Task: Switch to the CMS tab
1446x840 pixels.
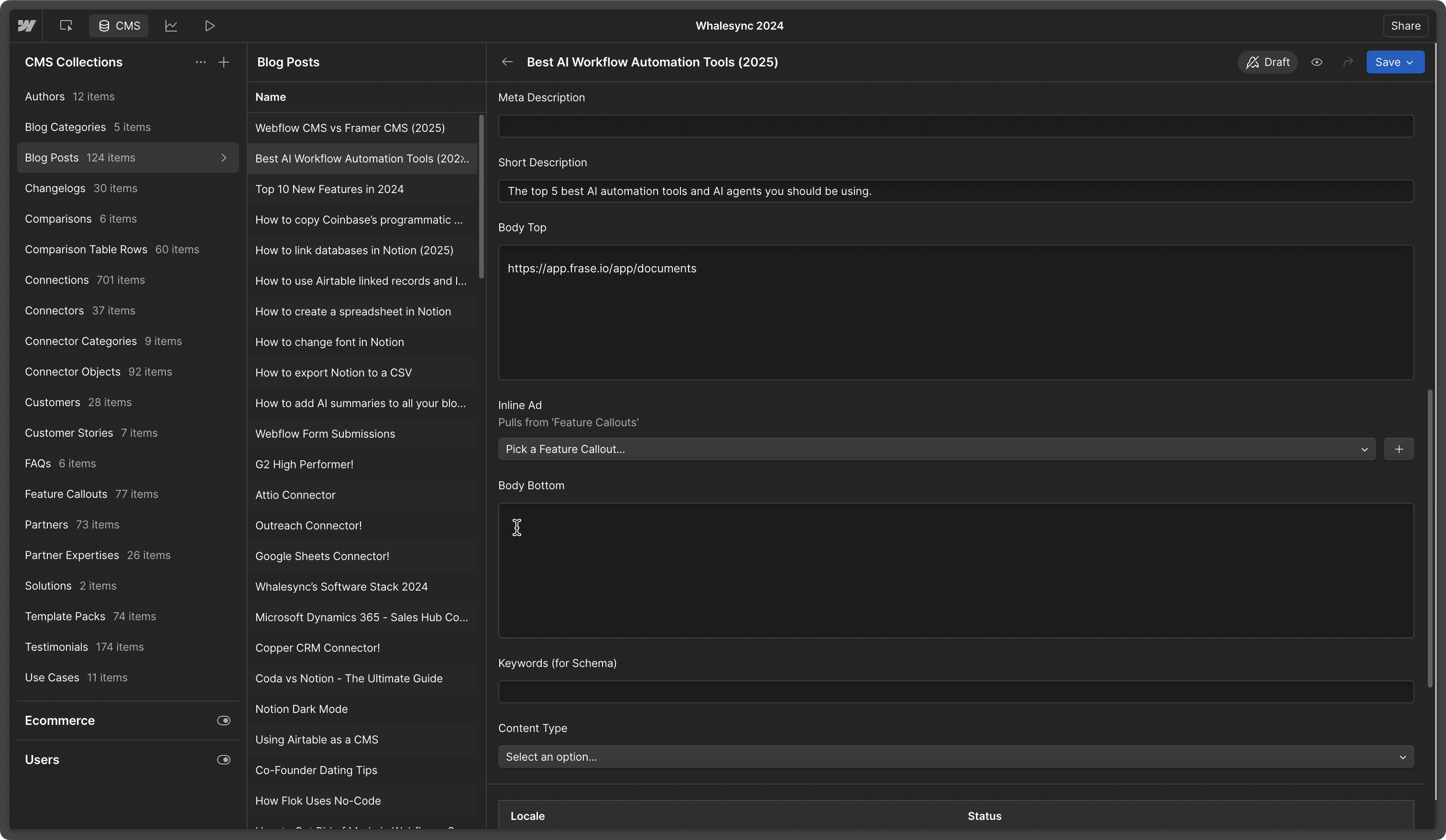Action: point(119,26)
